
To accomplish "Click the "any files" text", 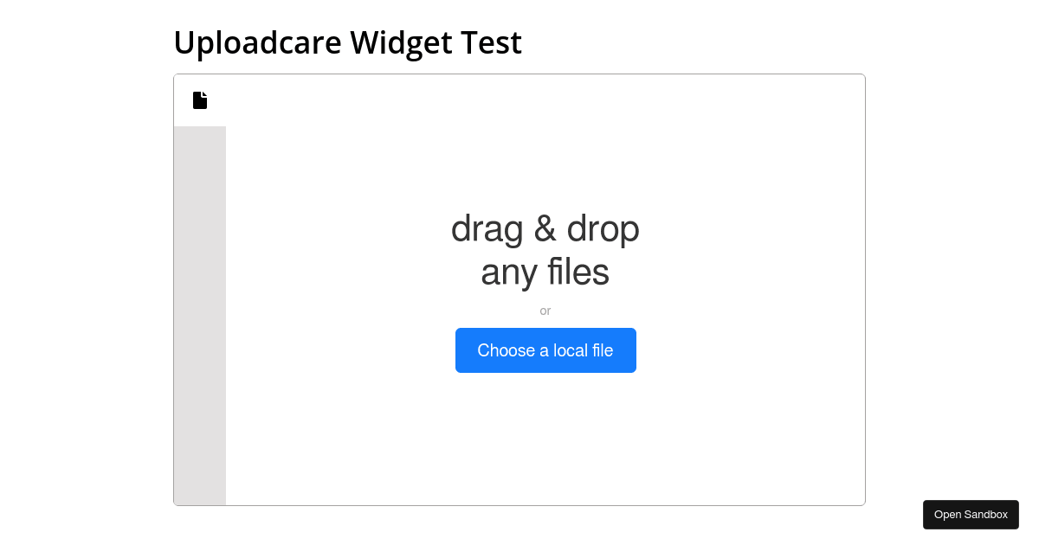I will pos(545,272).
